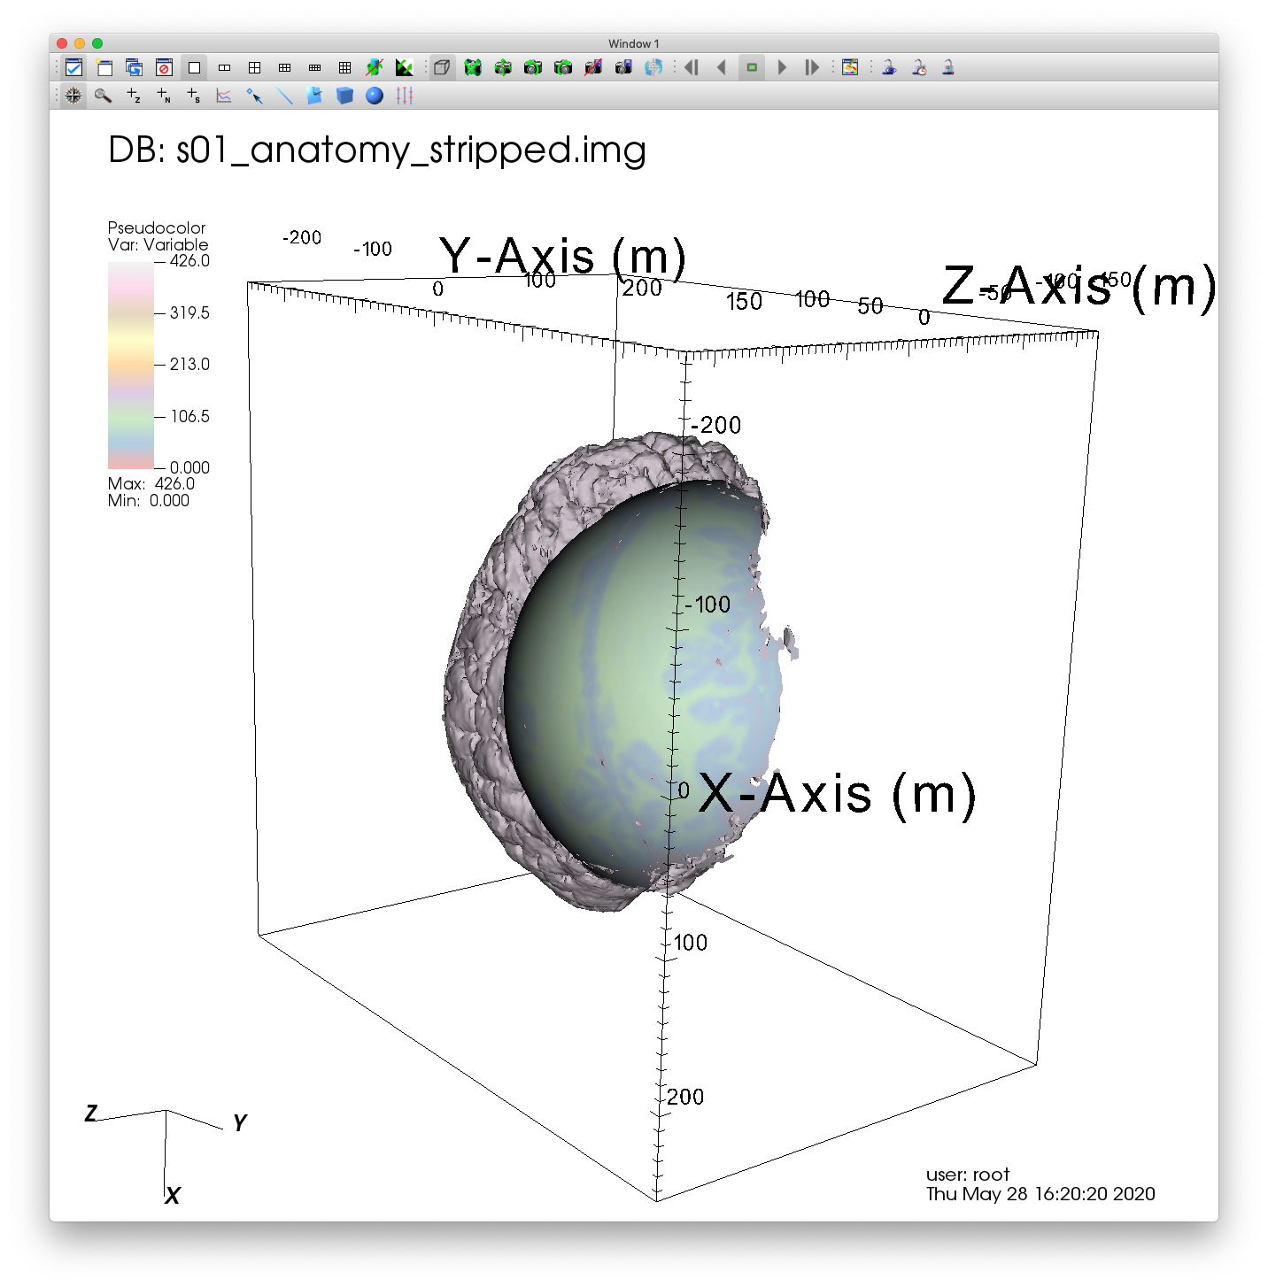Enable the Box tool
The height and width of the screenshot is (1287, 1268).
click(344, 96)
